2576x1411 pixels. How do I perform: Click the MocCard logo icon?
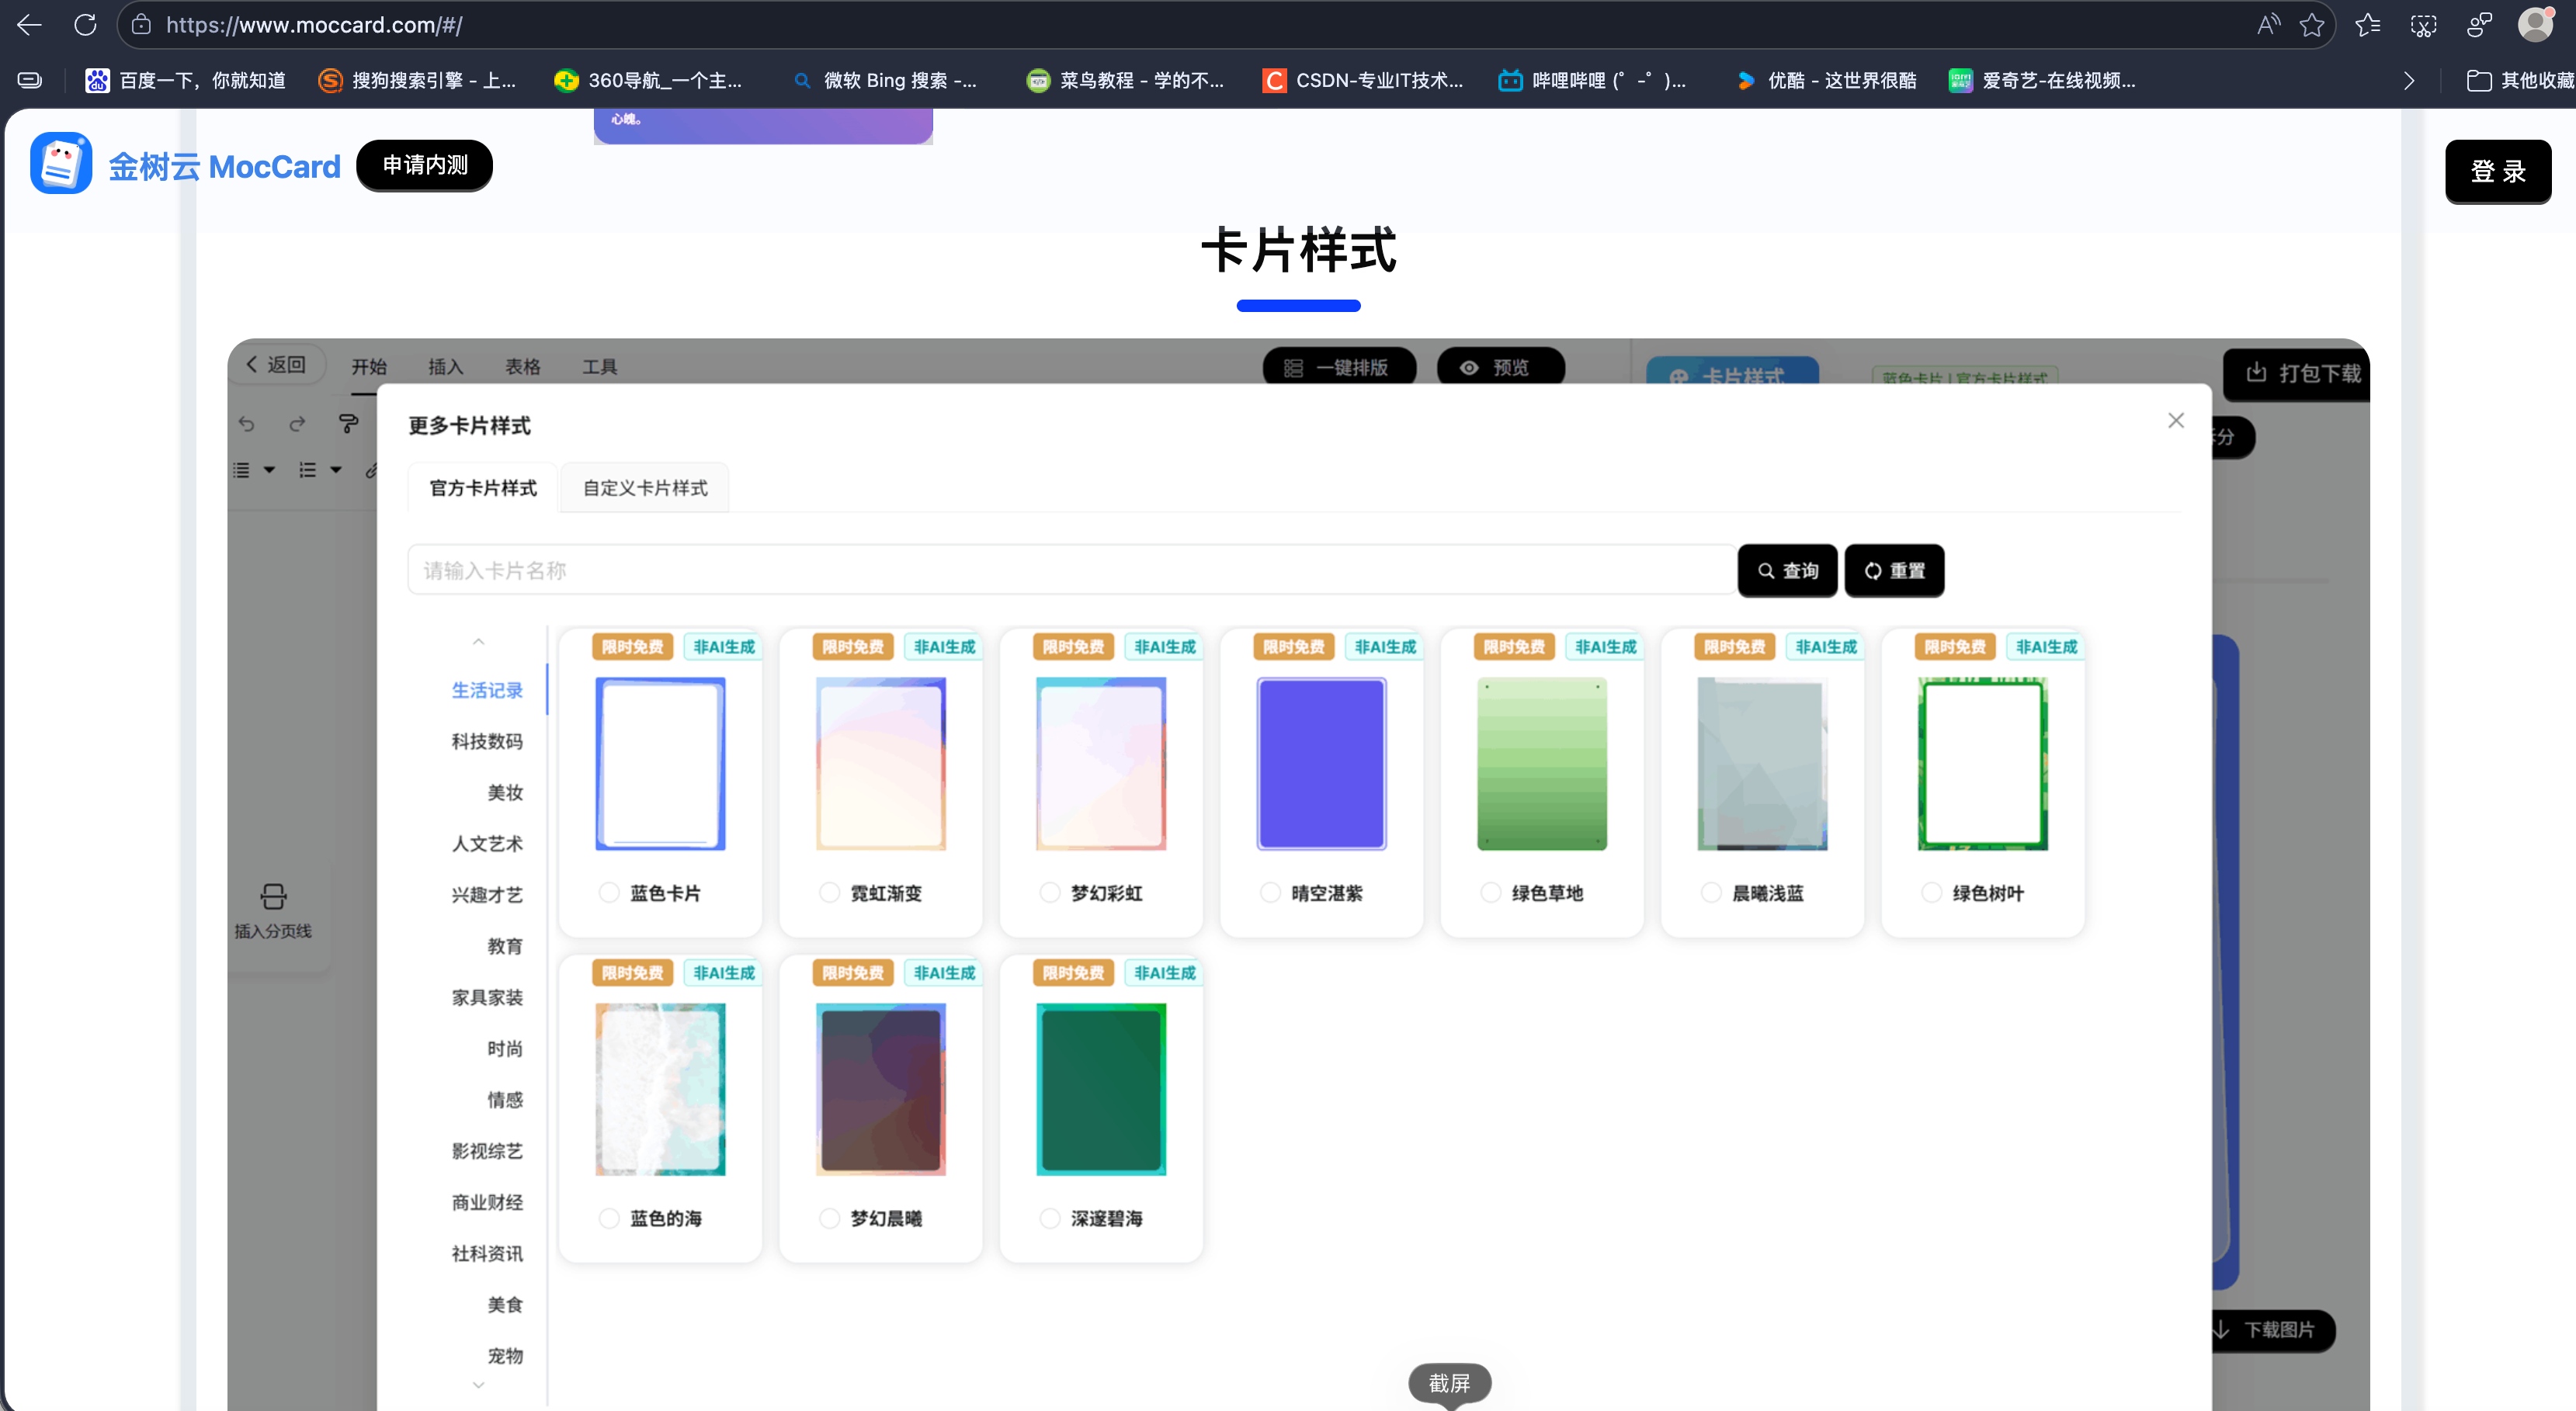click(x=61, y=163)
